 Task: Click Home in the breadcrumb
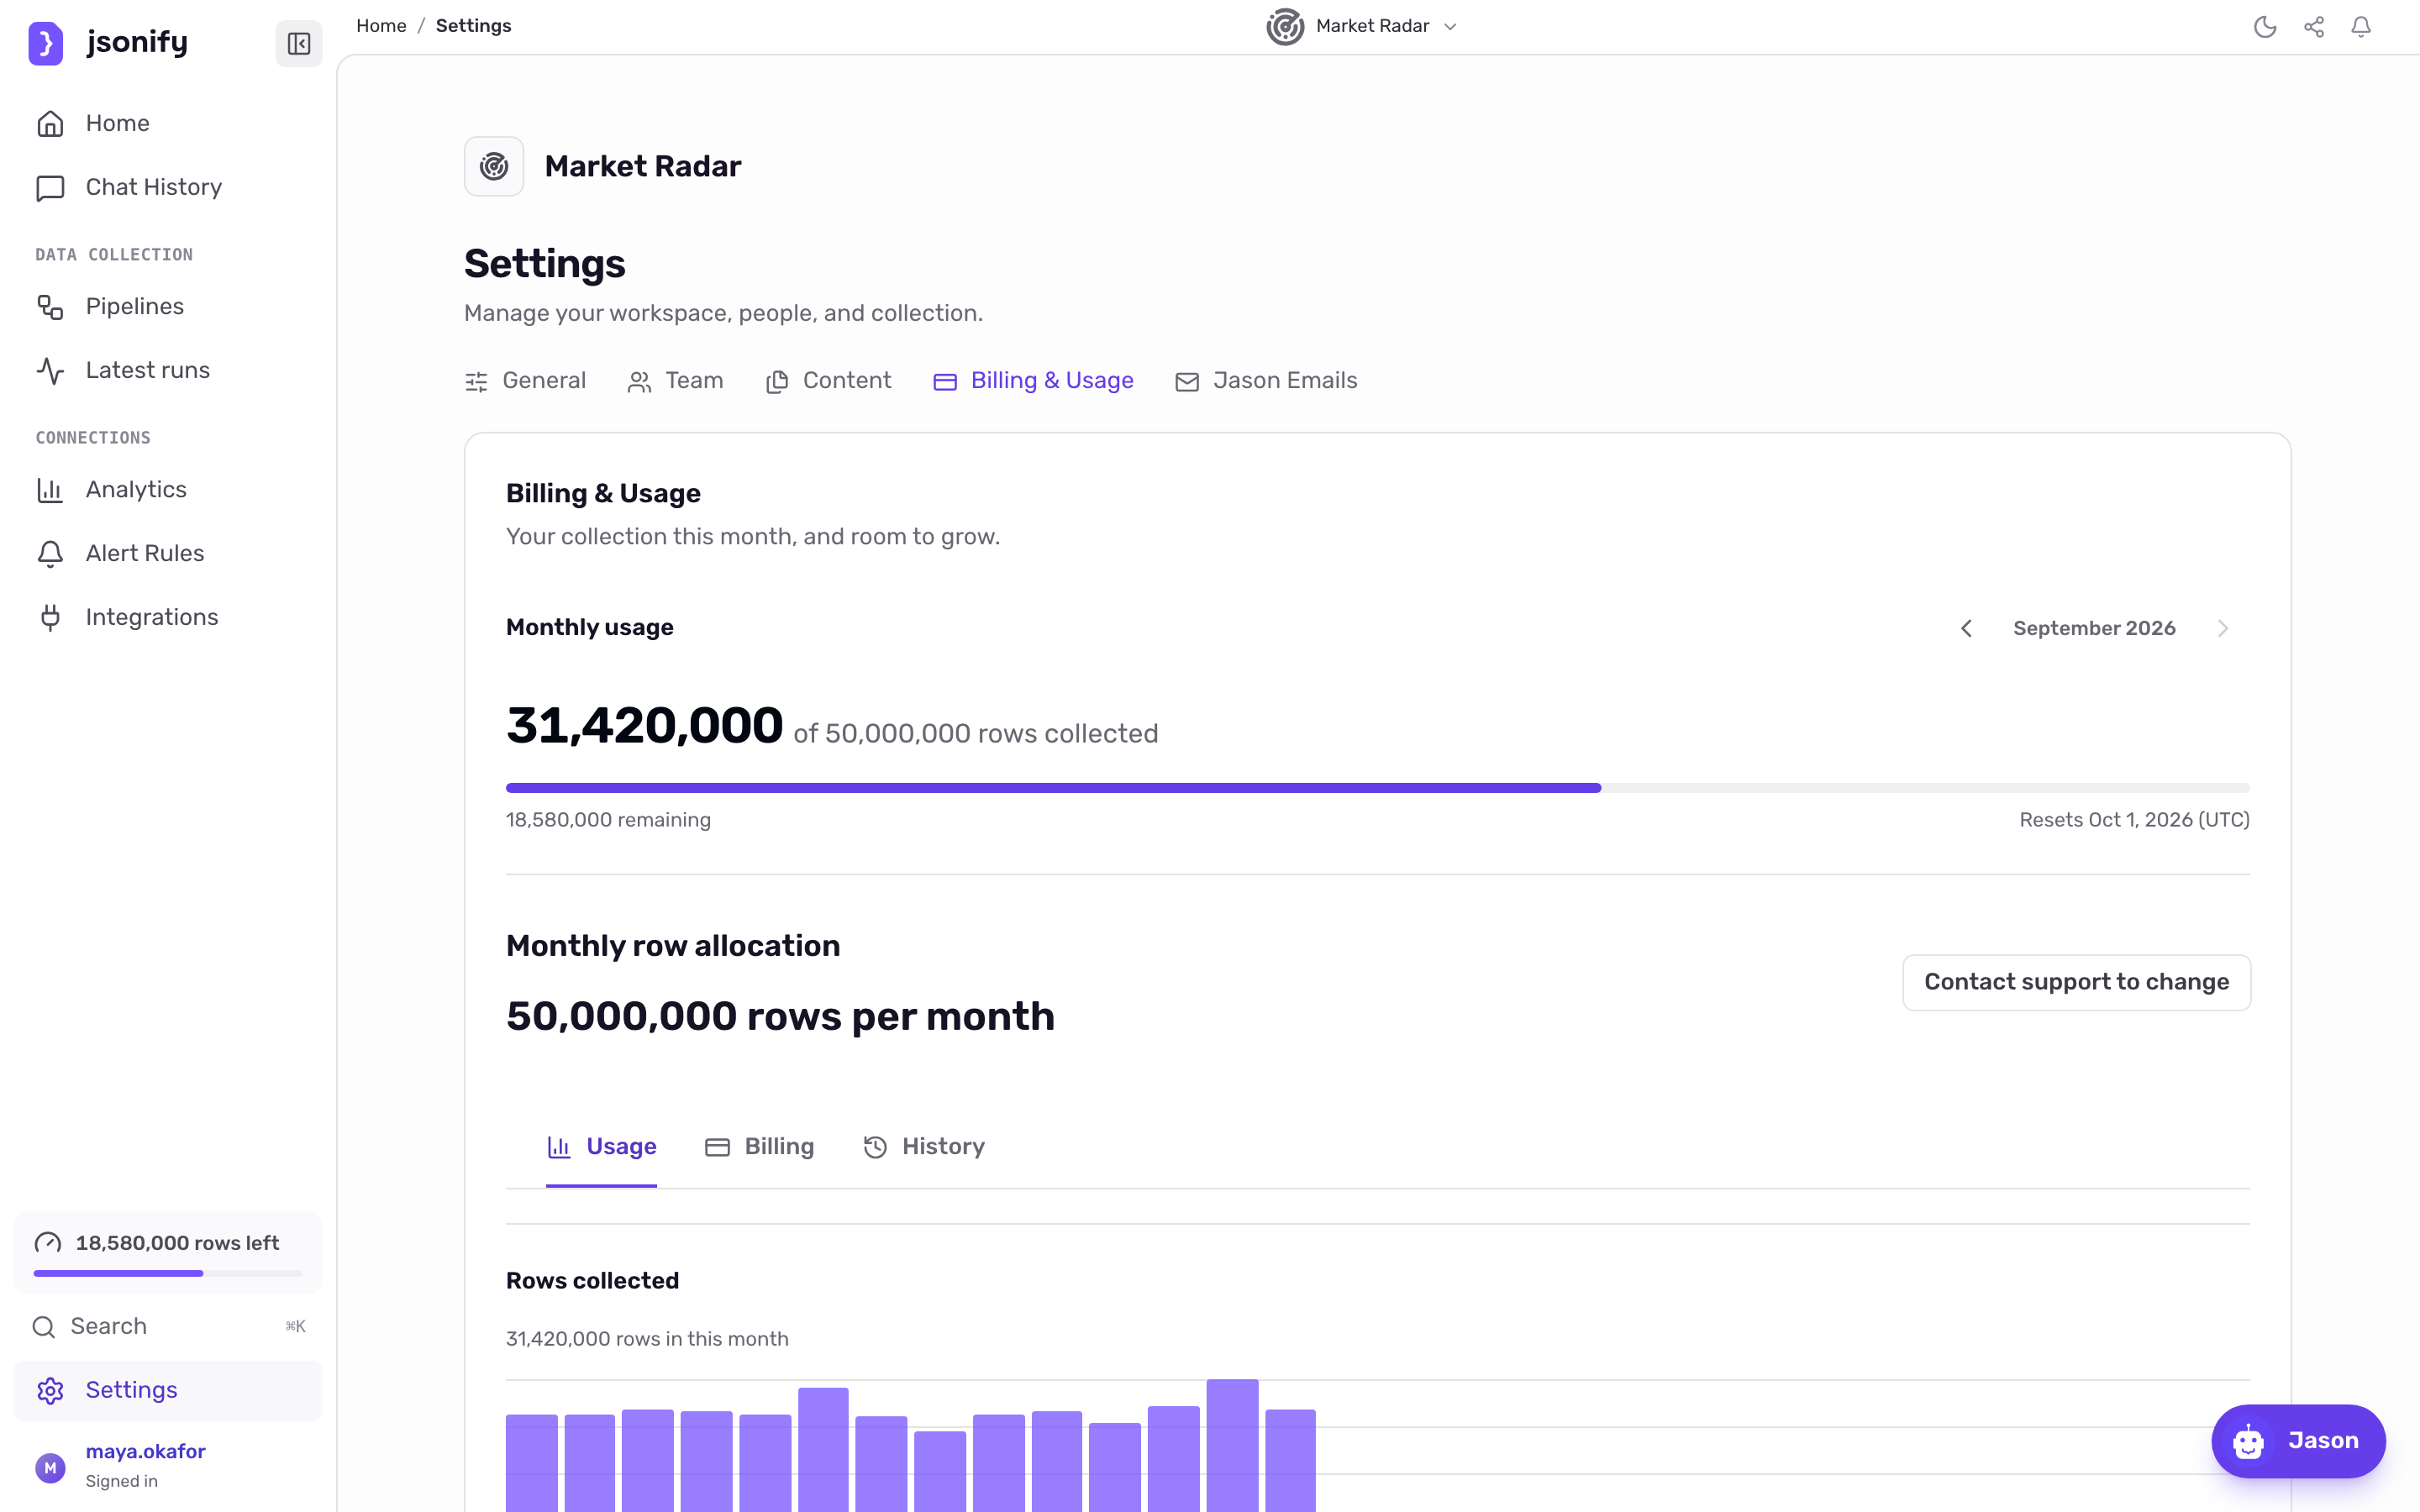381,26
